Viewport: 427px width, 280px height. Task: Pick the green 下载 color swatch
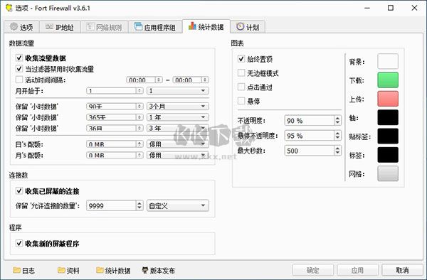(x=388, y=80)
